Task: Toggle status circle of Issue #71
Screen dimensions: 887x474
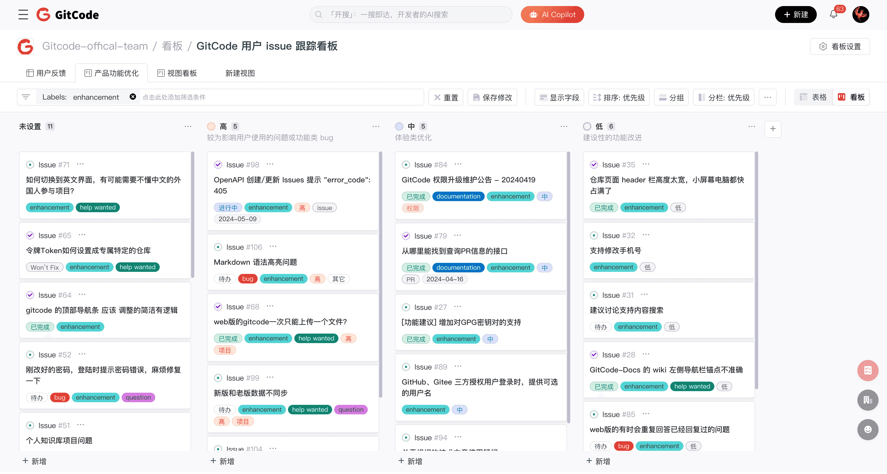Action: (x=30, y=164)
